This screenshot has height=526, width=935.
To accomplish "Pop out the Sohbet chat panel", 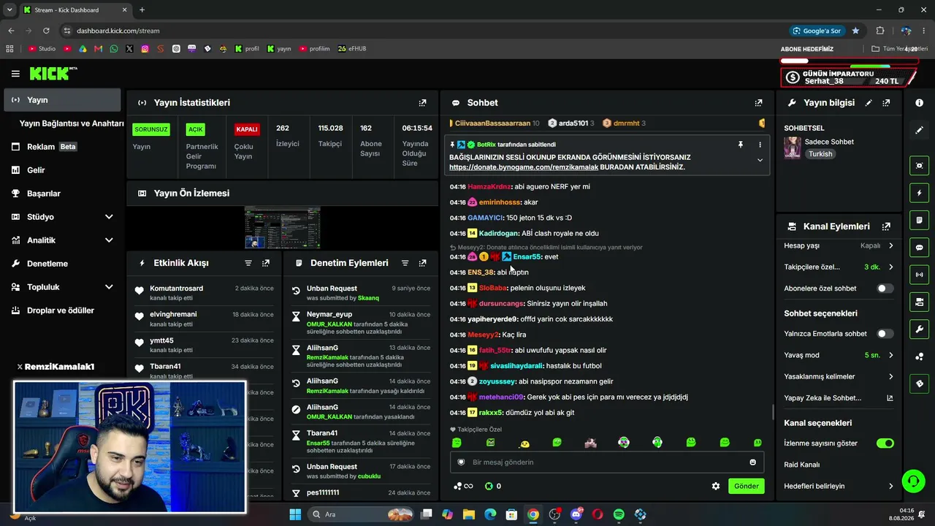I will point(758,103).
